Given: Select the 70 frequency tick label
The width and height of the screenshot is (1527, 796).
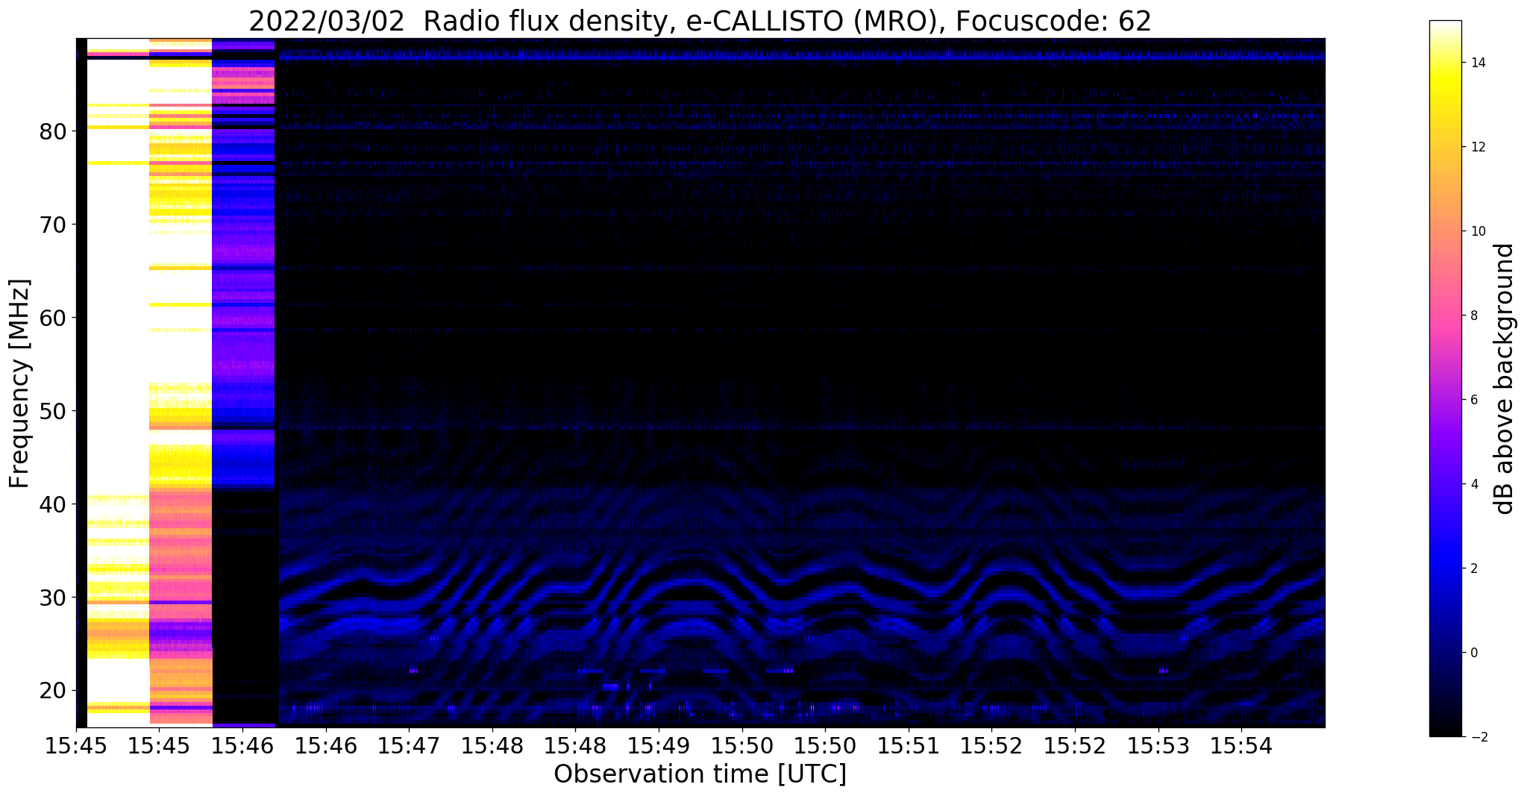Looking at the screenshot, I should click(x=53, y=225).
